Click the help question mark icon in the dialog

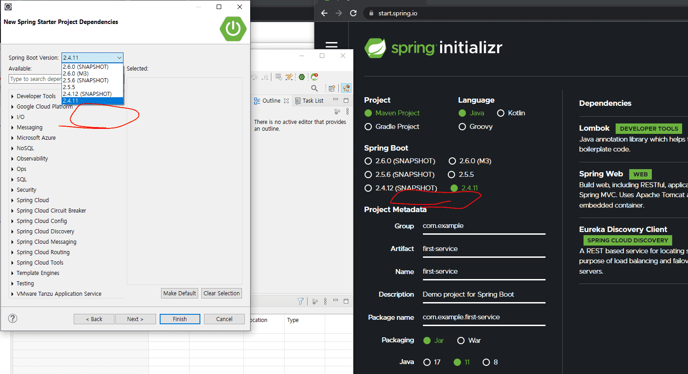coord(13,318)
